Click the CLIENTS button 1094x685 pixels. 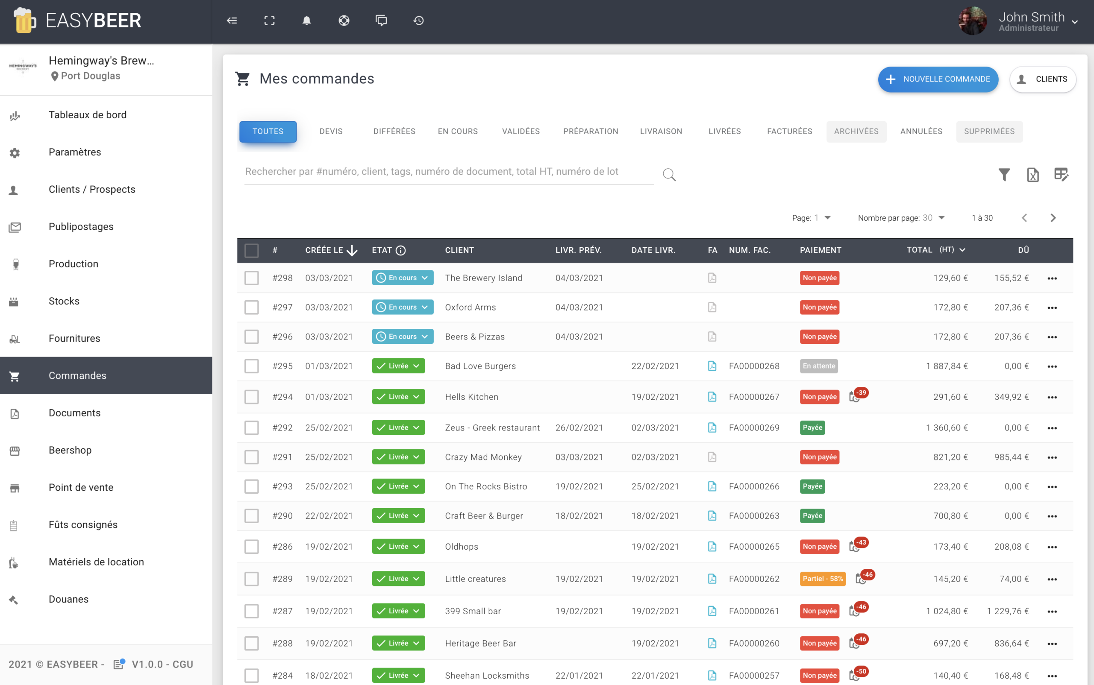point(1042,79)
